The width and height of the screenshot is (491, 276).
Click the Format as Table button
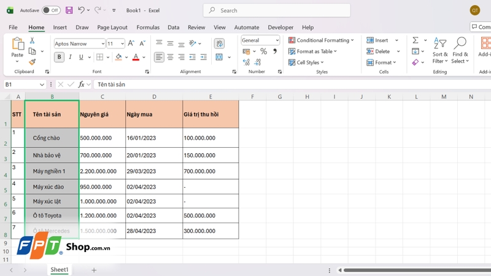click(312, 52)
